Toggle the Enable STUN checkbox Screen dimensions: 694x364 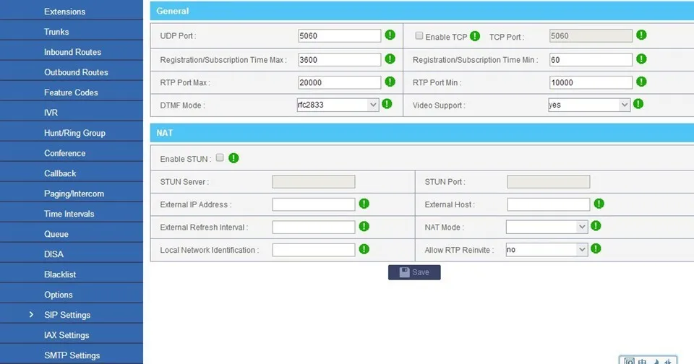[220, 158]
